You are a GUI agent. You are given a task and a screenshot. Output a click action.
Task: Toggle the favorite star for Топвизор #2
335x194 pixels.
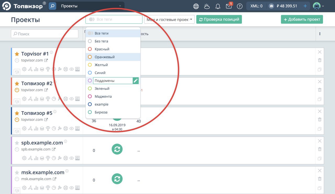17,84
